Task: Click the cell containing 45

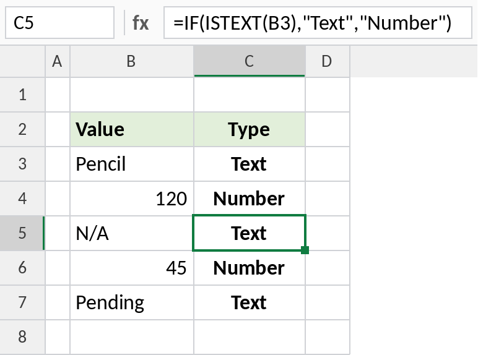Action: tap(132, 268)
